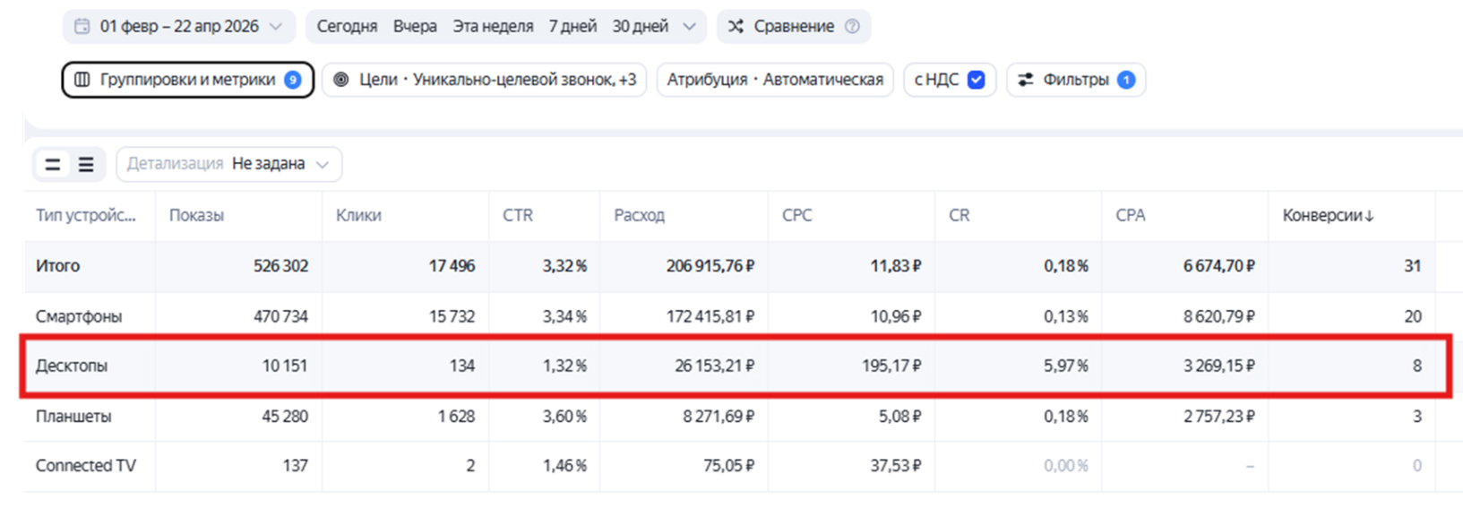Click the Цели target icon
1463x517 pixels.
(341, 80)
